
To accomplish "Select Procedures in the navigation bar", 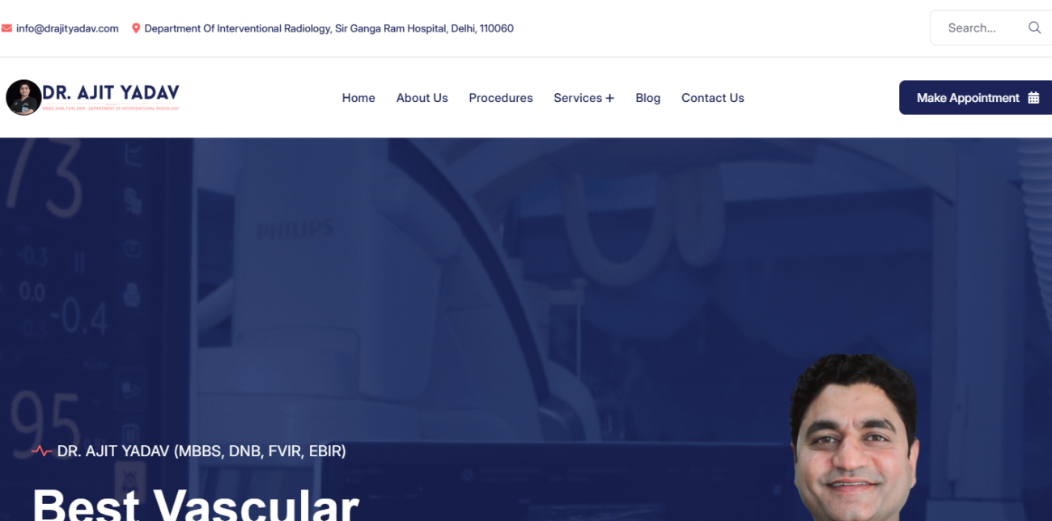I will (501, 98).
